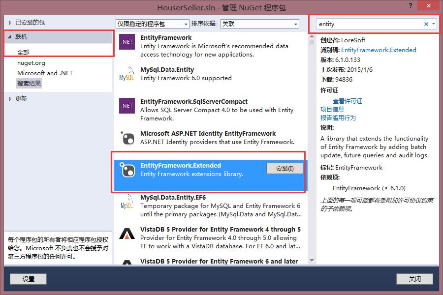Image resolution: width=443 pixels, height=295 pixels.
Task: Open the report abuse (报告滥用行为) link
Action: pos(338,118)
